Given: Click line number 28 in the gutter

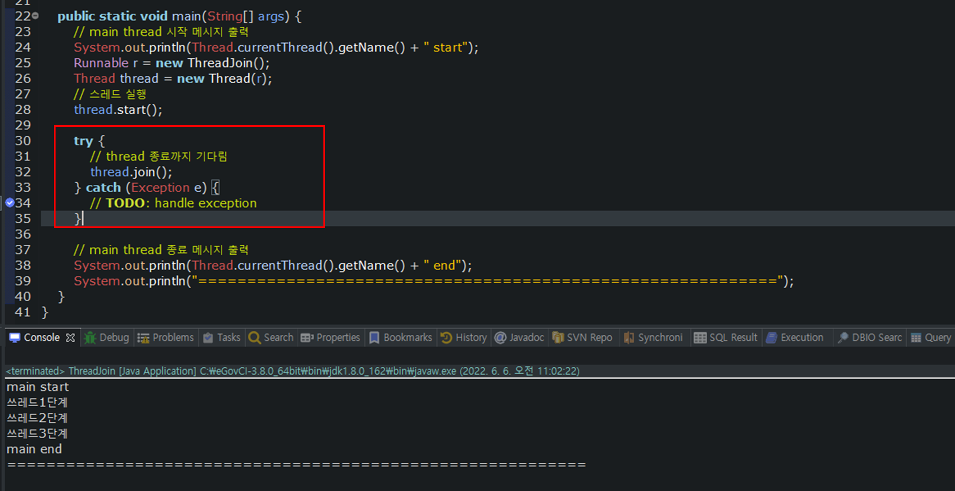Looking at the screenshot, I should [23, 110].
